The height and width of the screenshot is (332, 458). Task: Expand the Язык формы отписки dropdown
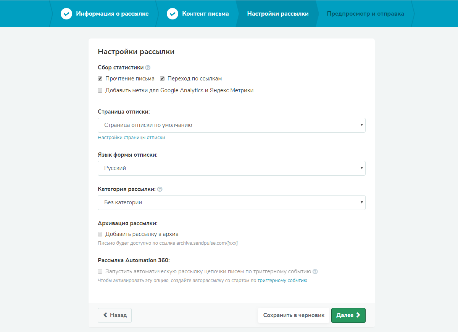tap(231, 168)
